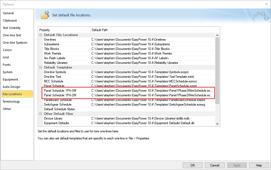The image size is (271, 170).
Task: Click the folder search icon in header
Action: pos(45,15)
